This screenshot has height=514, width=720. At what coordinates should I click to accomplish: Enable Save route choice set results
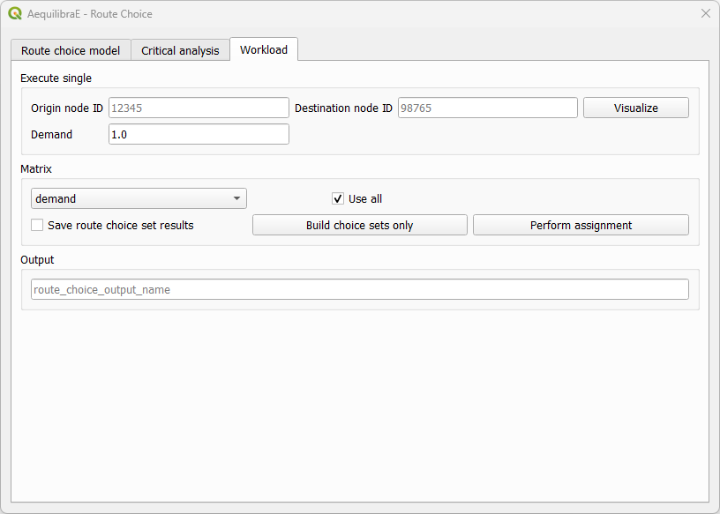[37, 225]
